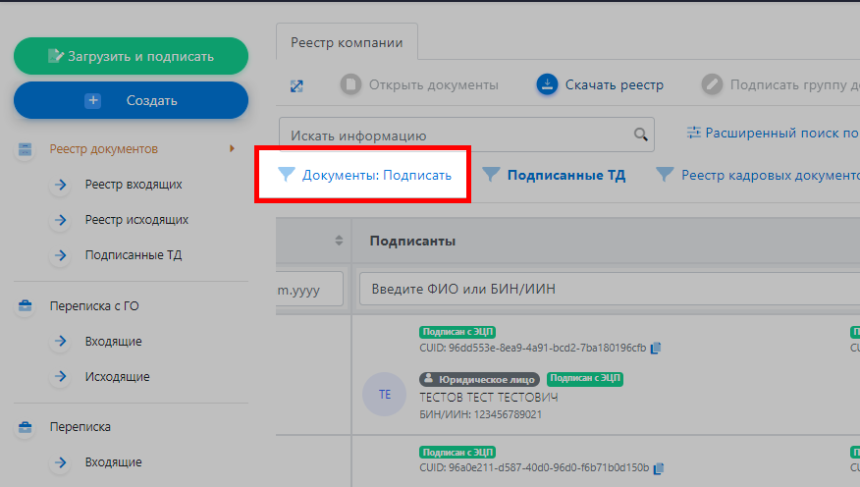Click the CUID 96dd553e-8ea9-4a91 text
Screen dimensions: 860x487
(x=532, y=348)
